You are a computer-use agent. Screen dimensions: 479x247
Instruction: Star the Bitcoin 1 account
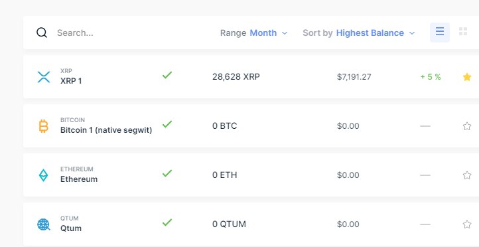467,126
